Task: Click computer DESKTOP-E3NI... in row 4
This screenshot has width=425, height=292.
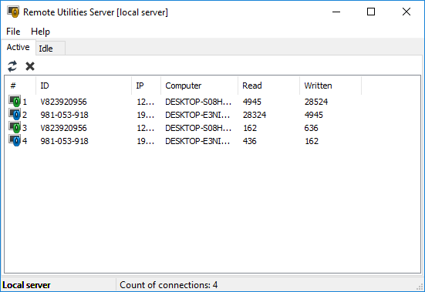Action: [197, 141]
